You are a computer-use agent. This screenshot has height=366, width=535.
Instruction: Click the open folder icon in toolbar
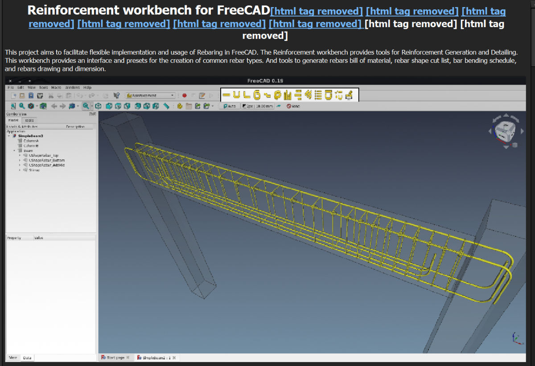coord(189,106)
